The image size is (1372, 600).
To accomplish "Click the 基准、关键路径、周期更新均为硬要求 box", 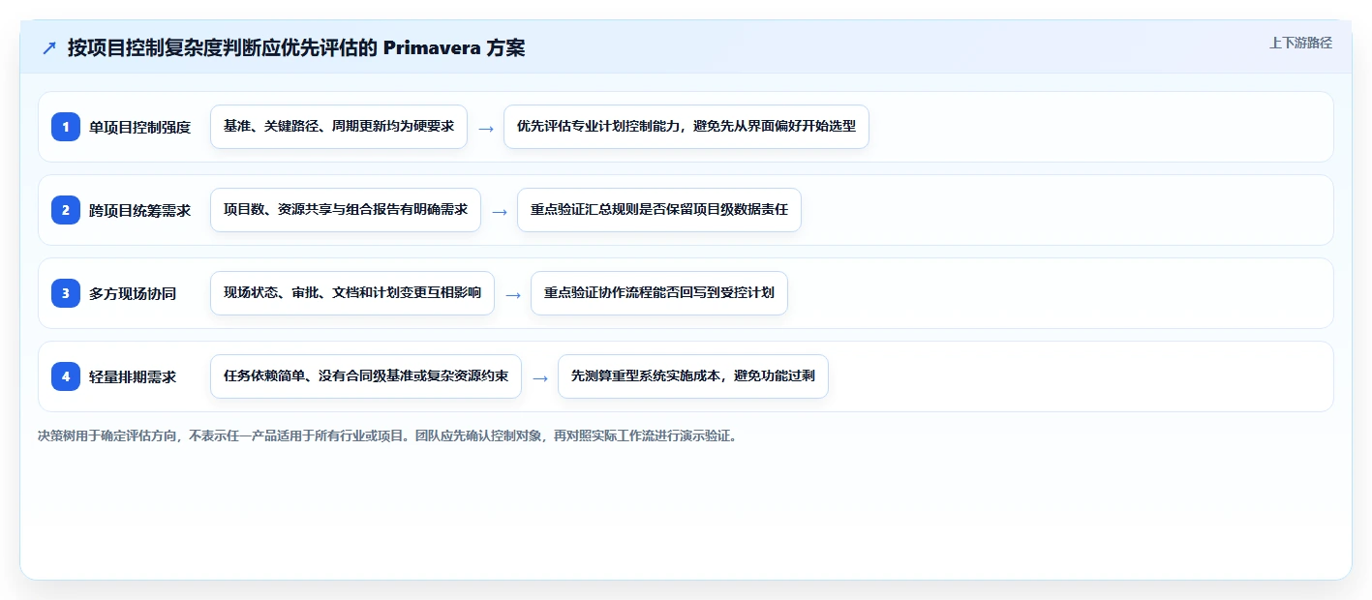I will [339, 127].
